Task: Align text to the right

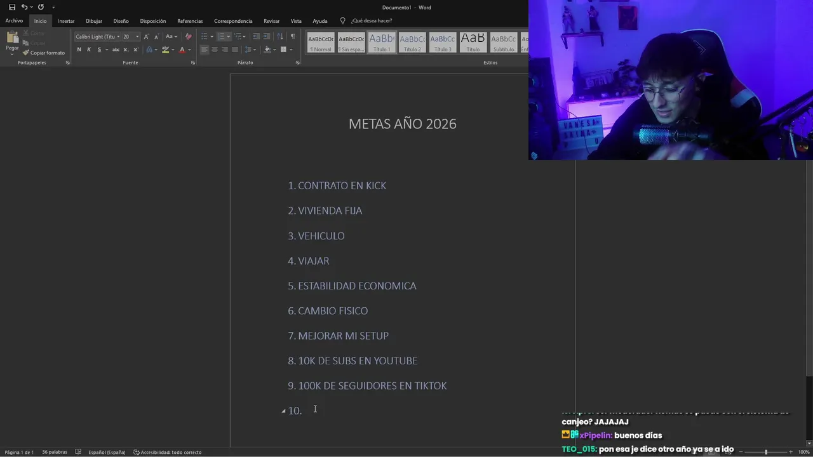Action: pos(224,50)
